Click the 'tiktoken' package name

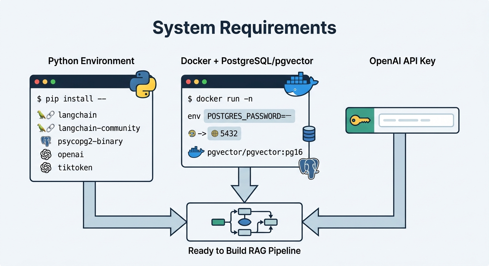pyautogui.click(x=75, y=168)
